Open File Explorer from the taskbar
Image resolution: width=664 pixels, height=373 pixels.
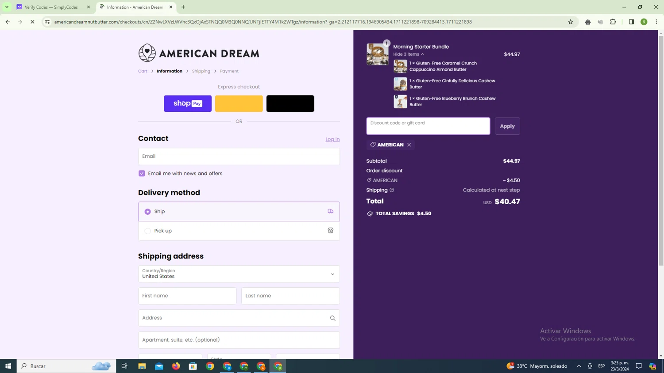(x=142, y=366)
